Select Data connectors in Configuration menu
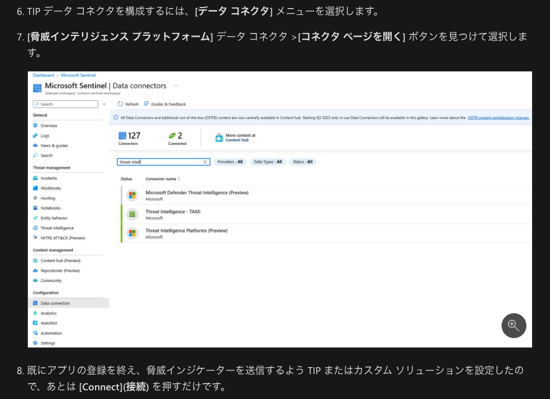The width and height of the screenshot is (550, 399). click(69, 303)
